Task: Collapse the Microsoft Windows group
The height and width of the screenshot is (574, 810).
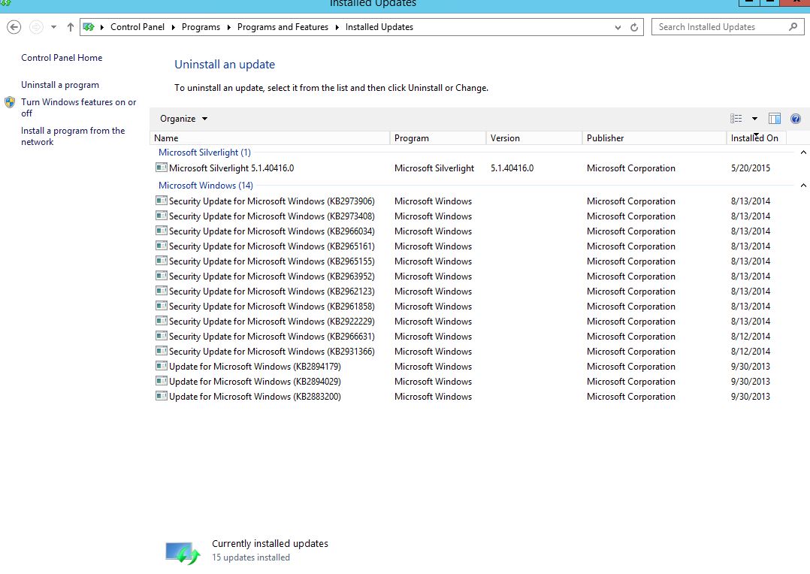Action: (x=803, y=186)
